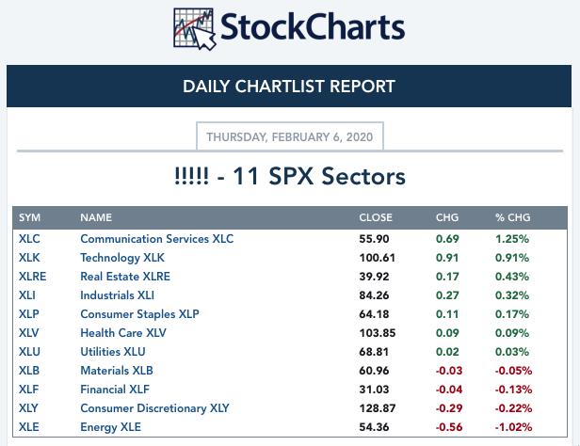Open Energy XLE chart link
Image resolution: width=580 pixels, height=446 pixels.
[x=110, y=427]
